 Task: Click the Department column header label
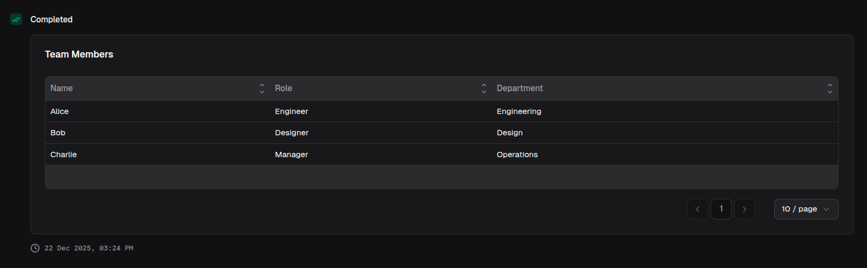coord(519,88)
